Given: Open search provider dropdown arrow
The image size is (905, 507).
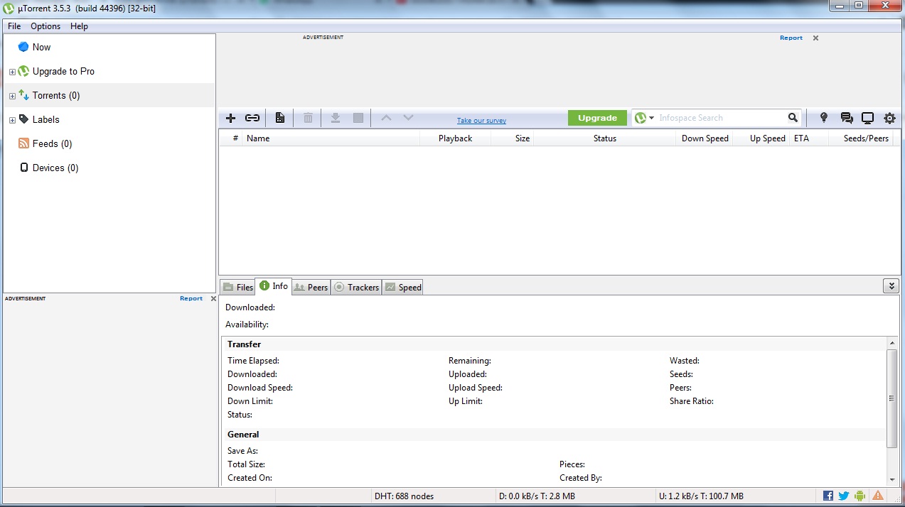Looking at the screenshot, I should pos(651,118).
